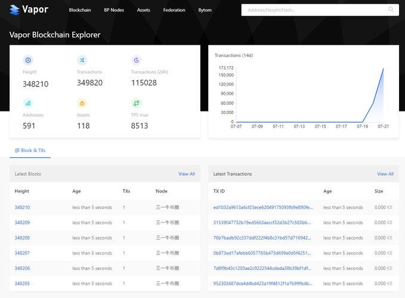Open the Blockchain menu

click(x=80, y=10)
